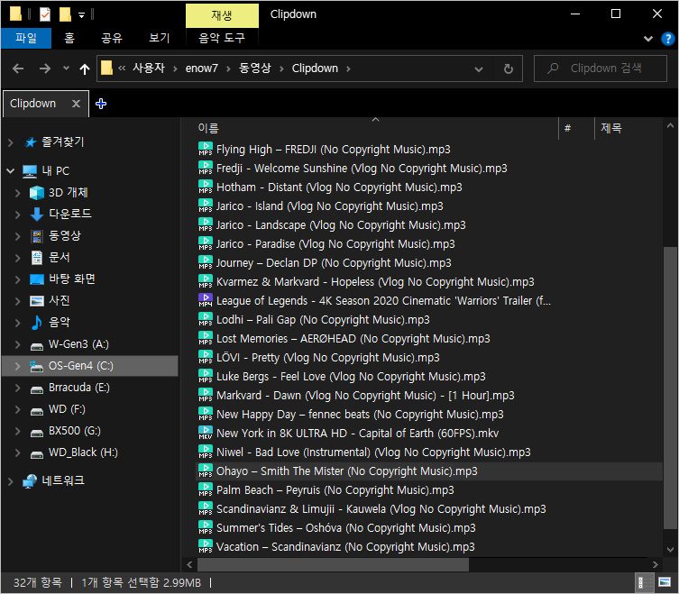Switch to large thumbnails view icon
Image resolution: width=679 pixels, height=594 pixels.
click(x=665, y=582)
